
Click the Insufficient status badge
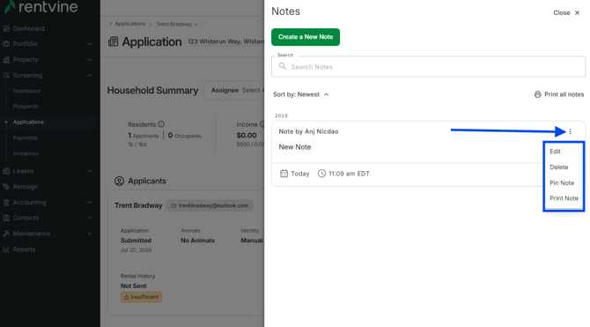coord(141,297)
